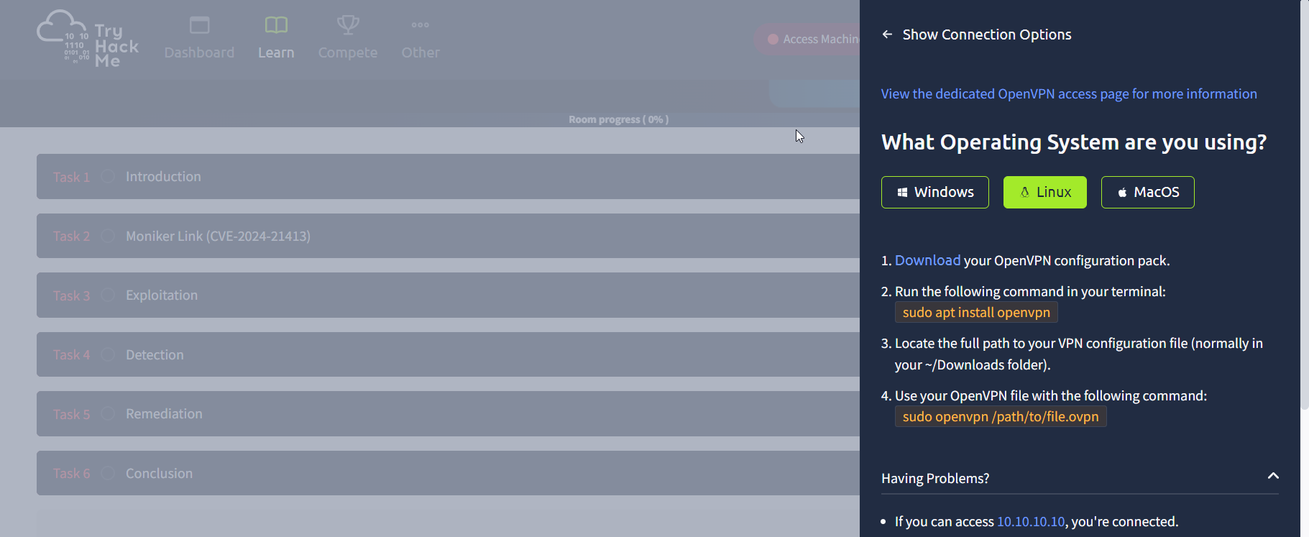1309x537 pixels.
Task: Click the Task 1 completion circle
Action: 108,176
